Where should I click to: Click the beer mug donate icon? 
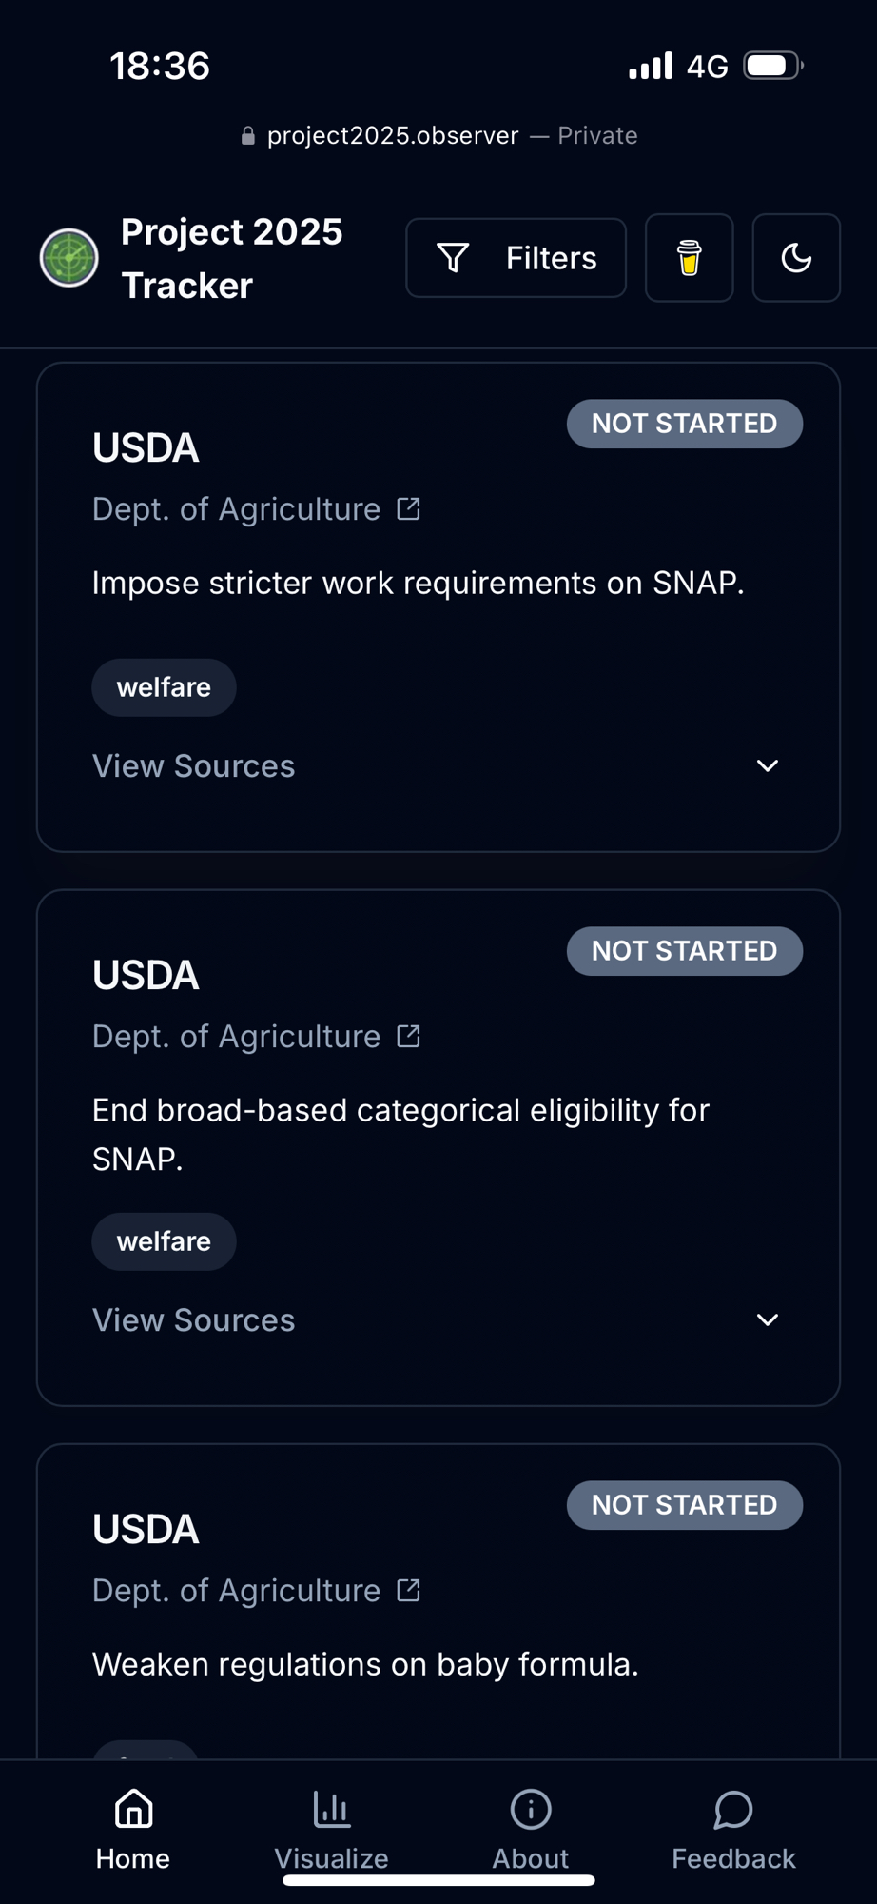(689, 258)
